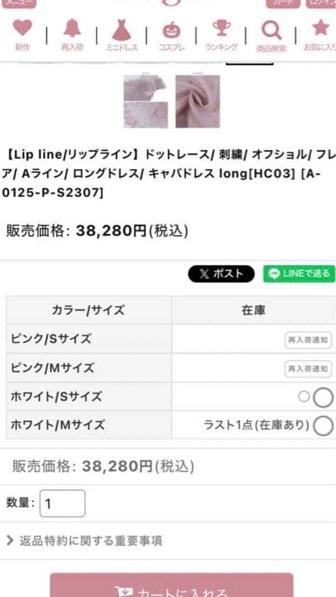View the lace detail collage thumbnail
This screenshot has height=597, width=336.
[146, 101]
